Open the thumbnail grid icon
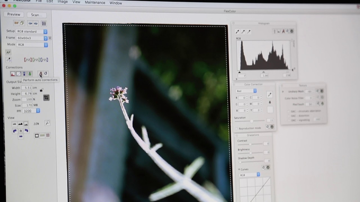 44,23
